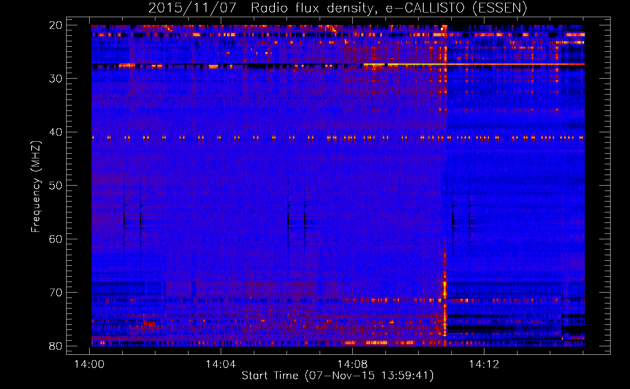Click the 'Frequency (MHZ)' axis label
Image resolution: width=630 pixels, height=389 pixels.
(35, 186)
